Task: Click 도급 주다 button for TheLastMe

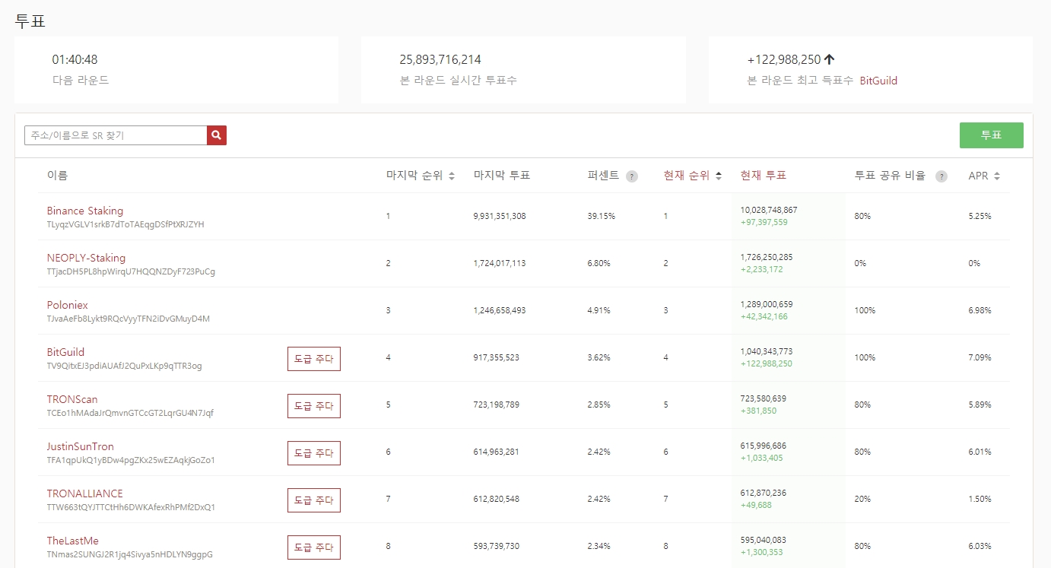Action: click(x=314, y=547)
